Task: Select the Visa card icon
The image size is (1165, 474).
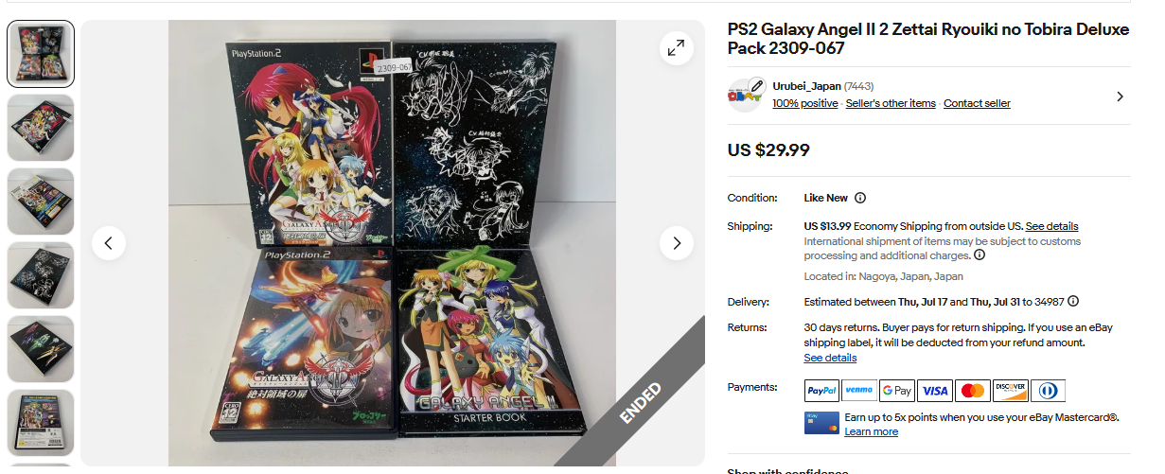Action: 934,391
